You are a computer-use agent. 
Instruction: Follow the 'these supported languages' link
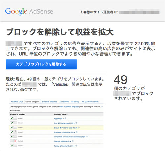coord(69,107)
